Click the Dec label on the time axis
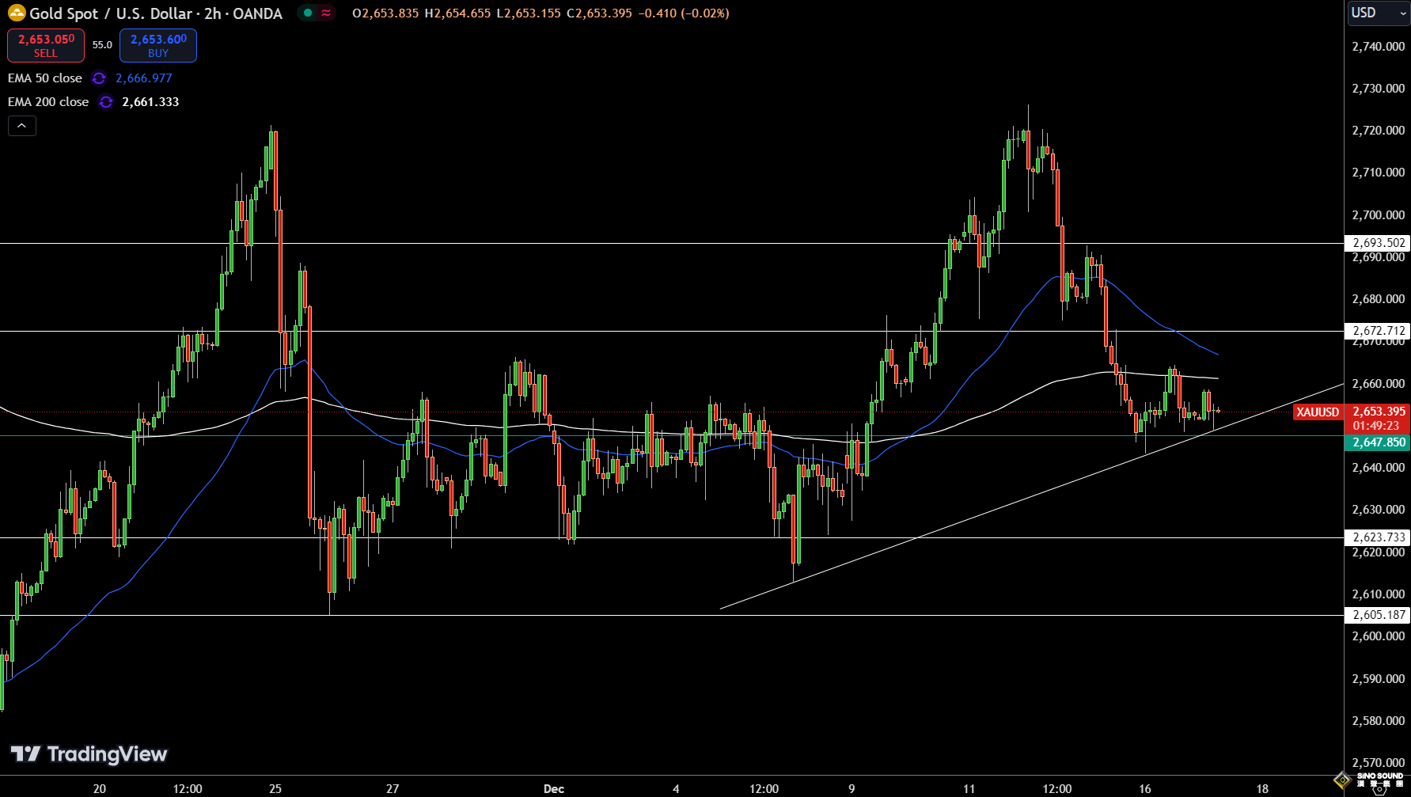The height and width of the screenshot is (797, 1411). pos(554,788)
